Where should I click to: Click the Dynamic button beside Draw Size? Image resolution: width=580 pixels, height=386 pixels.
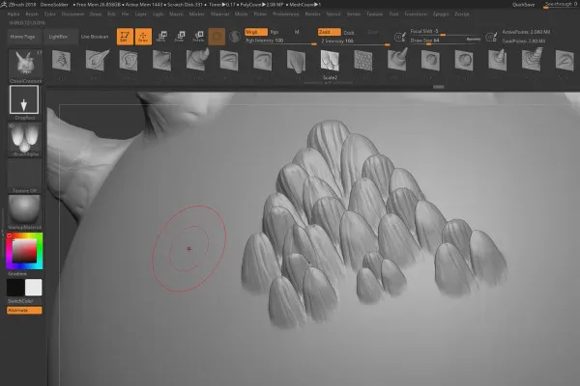(473, 39)
